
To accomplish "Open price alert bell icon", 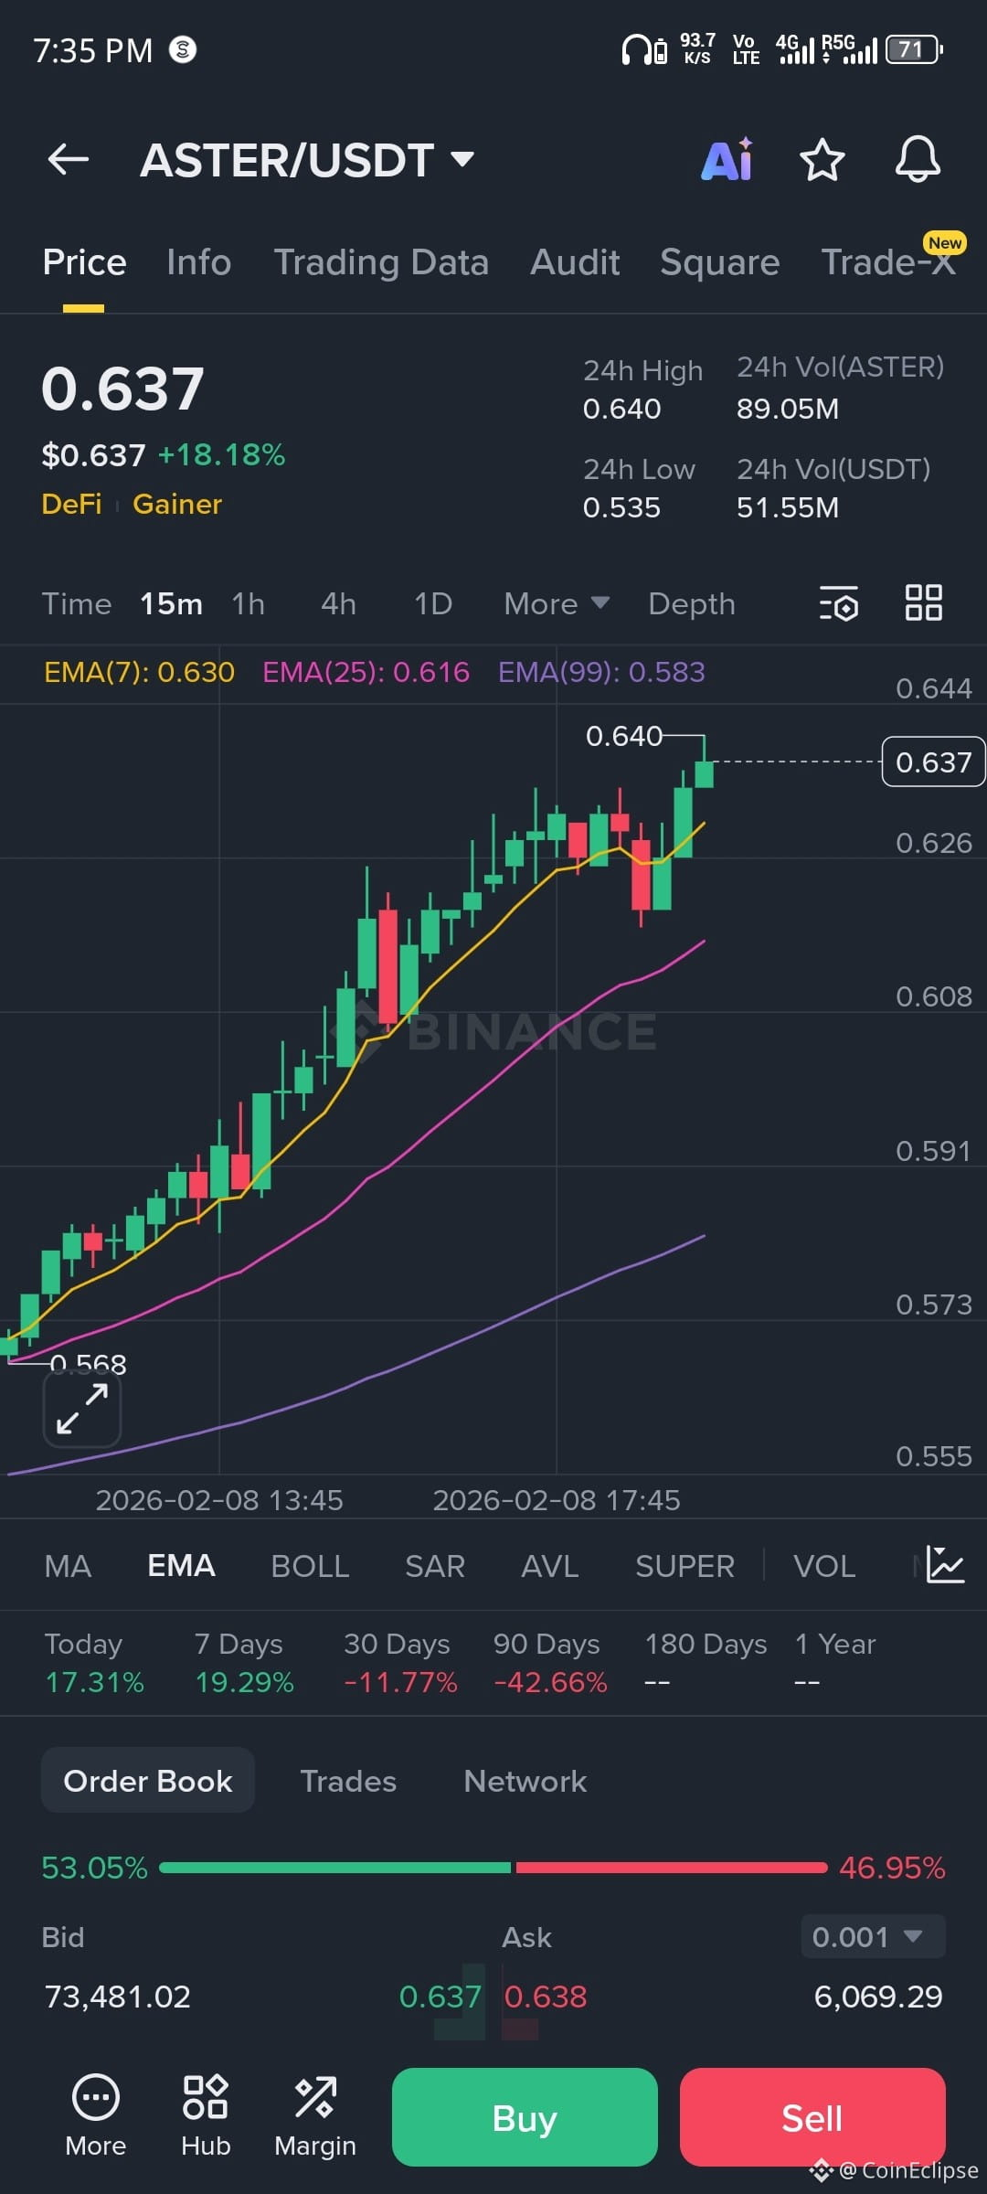I will [918, 160].
